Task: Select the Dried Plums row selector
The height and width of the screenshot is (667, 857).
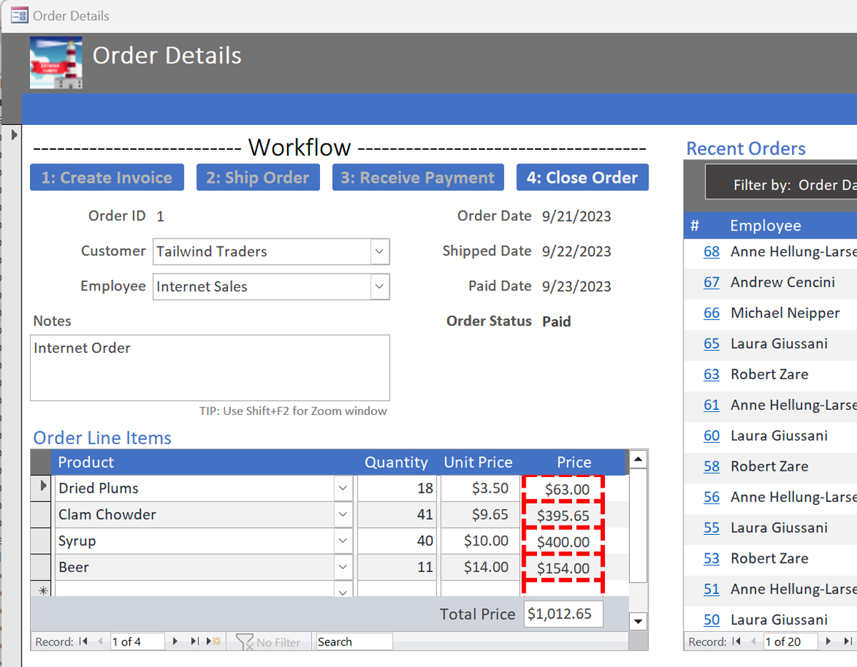Action: coord(42,488)
